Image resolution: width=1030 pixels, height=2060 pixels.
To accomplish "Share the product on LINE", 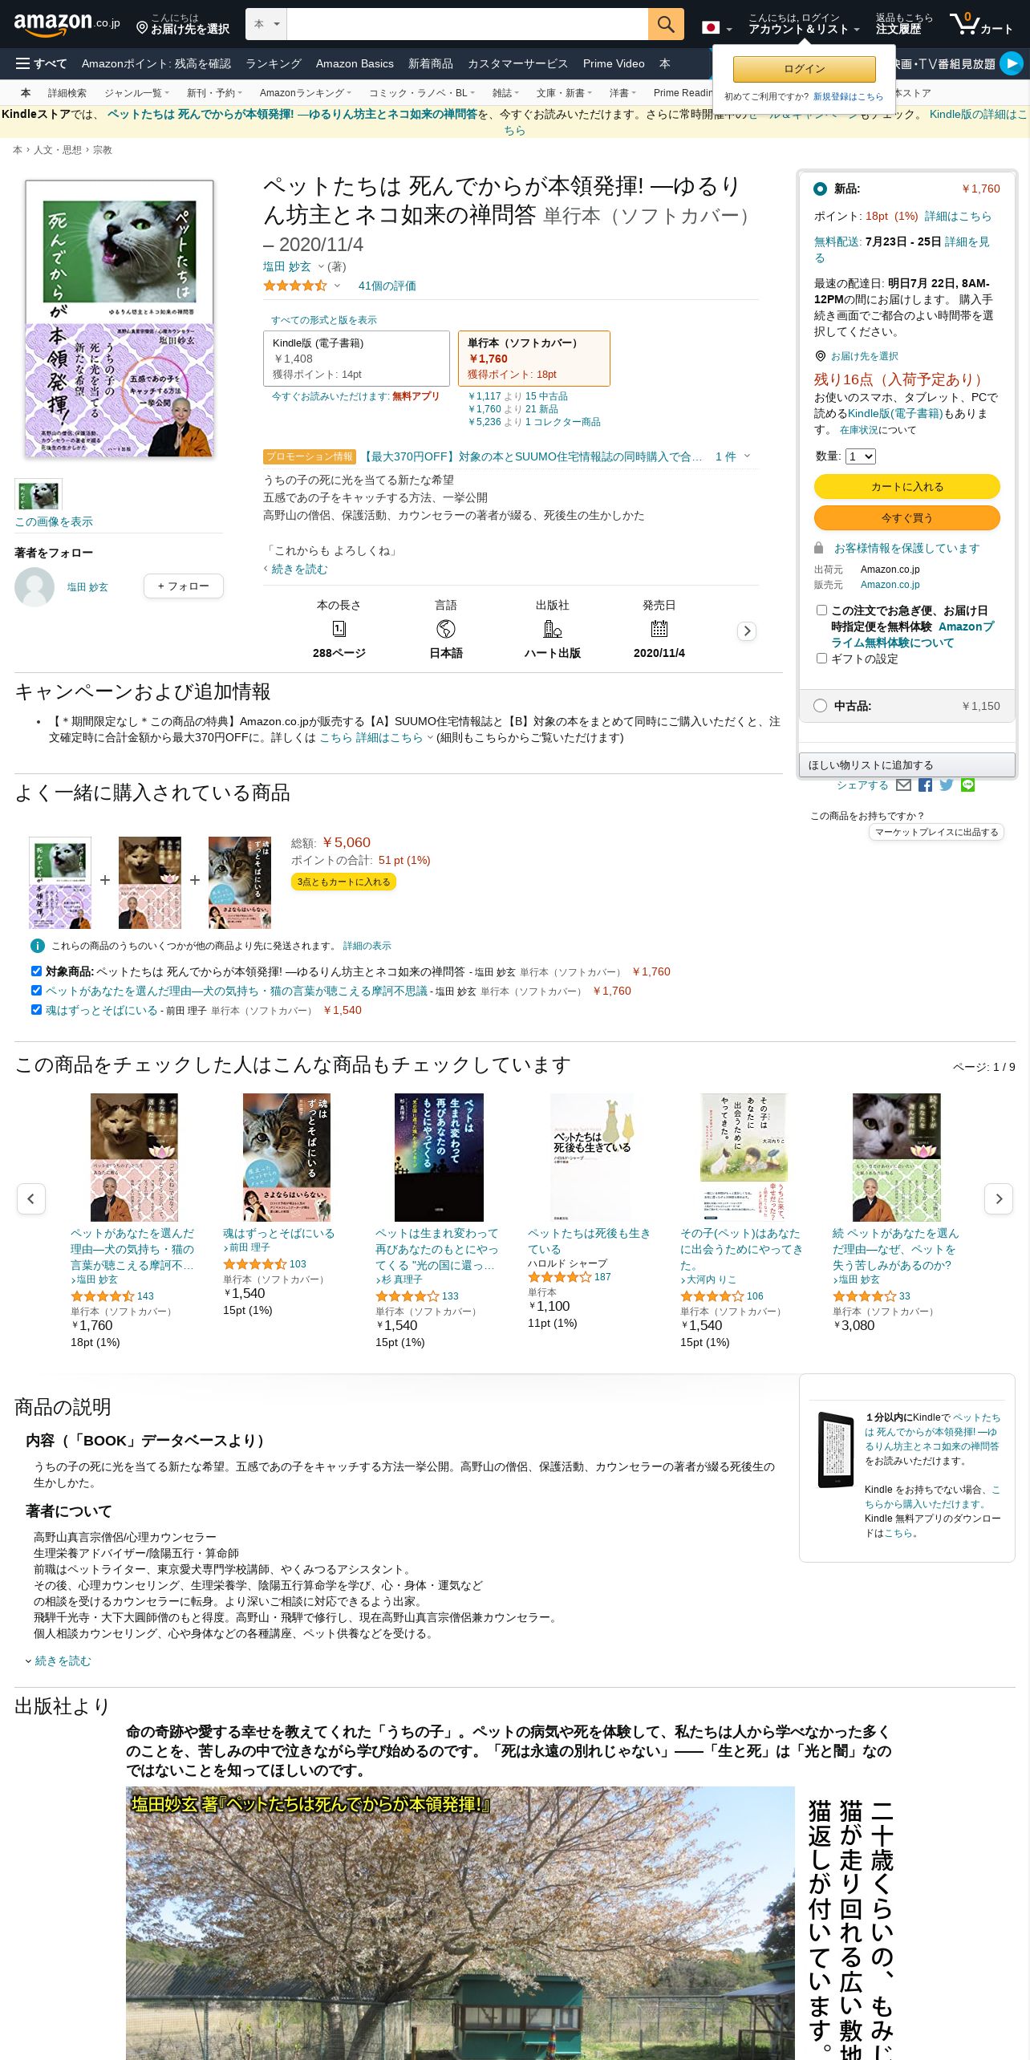I will coord(968,785).
